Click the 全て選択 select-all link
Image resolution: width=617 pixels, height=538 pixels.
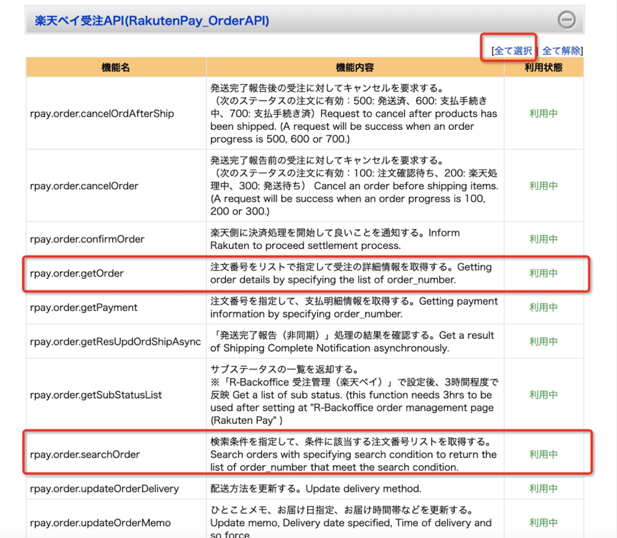513,51
